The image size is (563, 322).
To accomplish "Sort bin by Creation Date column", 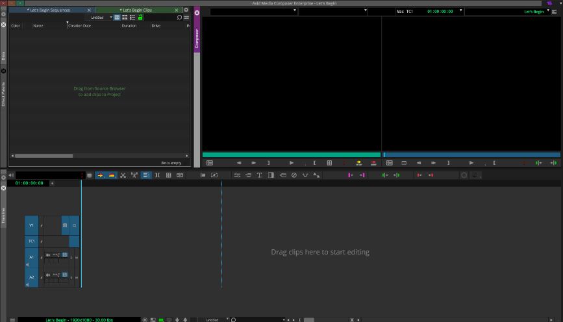I will (x=79, y=26).
